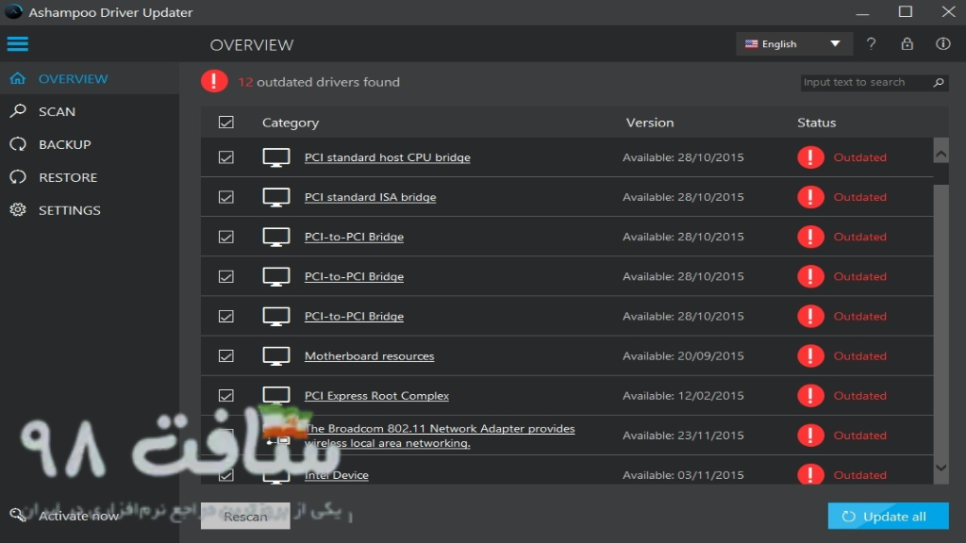Screen dimensions: 966x543
Task: Minimize the Driver Updater window
Action: 862,12
